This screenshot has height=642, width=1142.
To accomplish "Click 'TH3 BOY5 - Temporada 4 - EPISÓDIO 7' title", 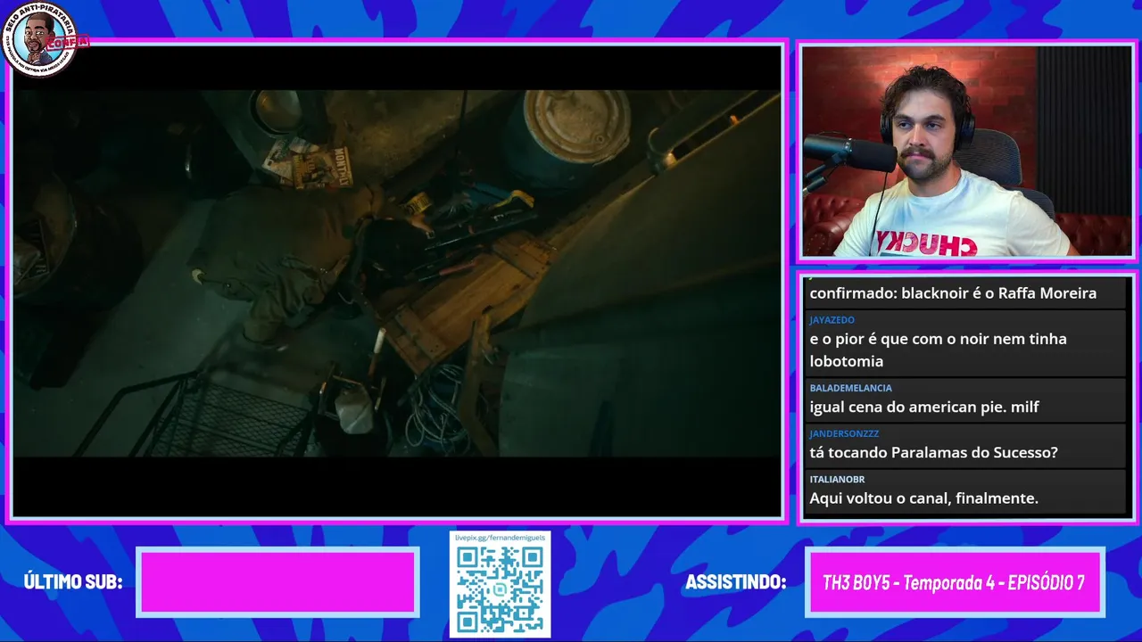I will click(x=954, y=582).
